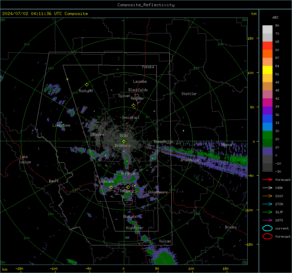
Task: Click the magenta 18TS arrow in legend
Action: 267,220
